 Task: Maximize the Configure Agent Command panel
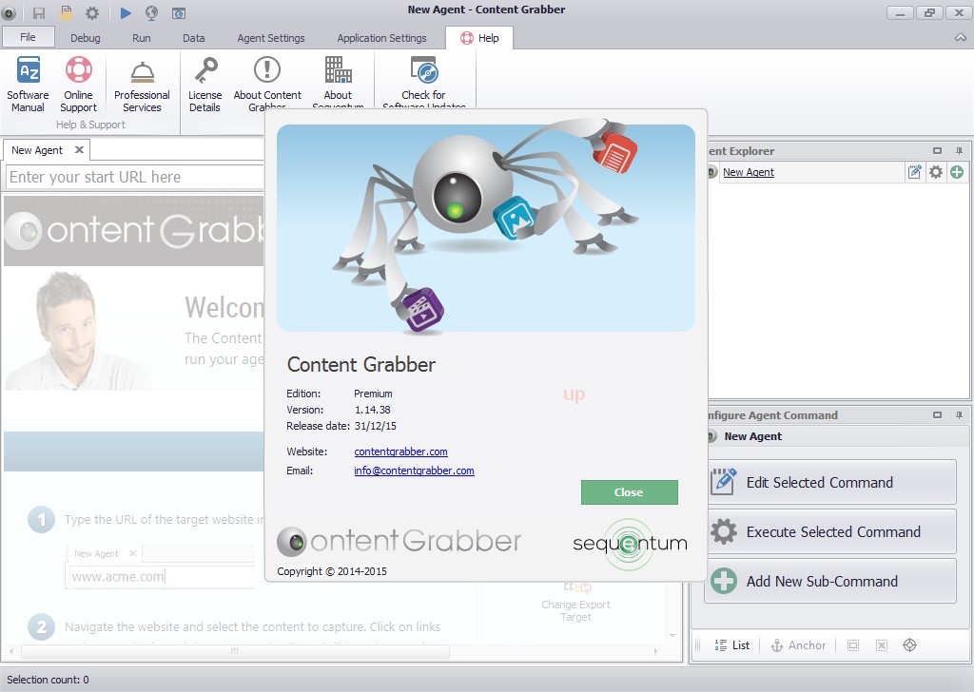(937, 415)
